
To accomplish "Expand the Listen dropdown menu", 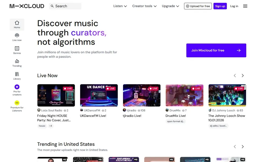I will tap(120, 6).
